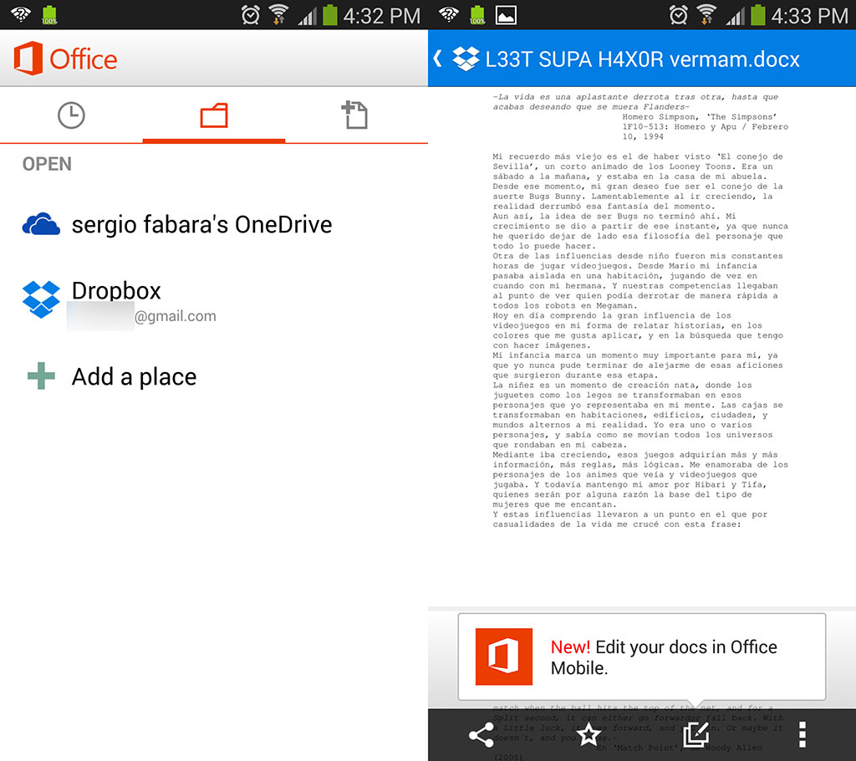Tap the Edit your docs in Office Mobile tip
The width and height of the screenshot is (856, 761).
click(641, 656)
